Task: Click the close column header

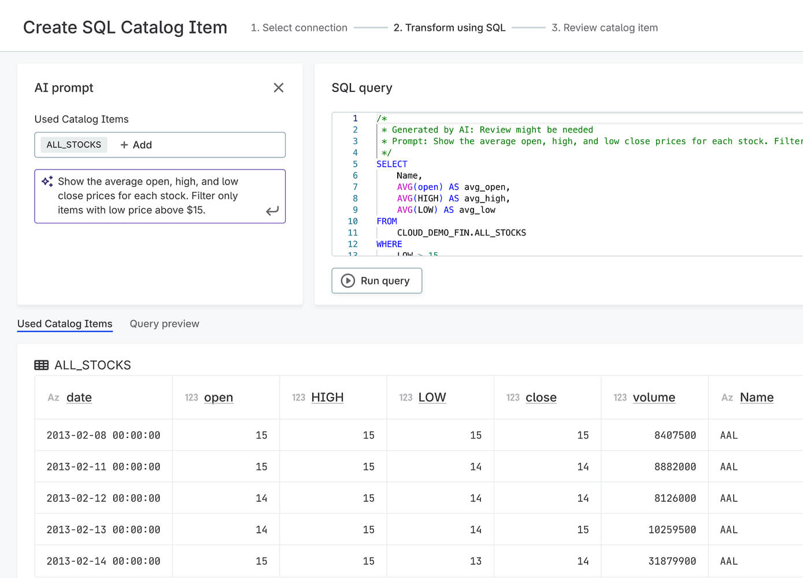Action: (541, 397)
